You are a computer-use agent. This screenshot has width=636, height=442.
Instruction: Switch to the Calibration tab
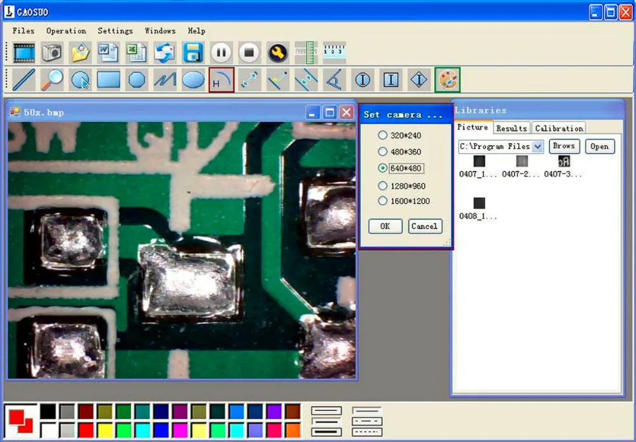(x=559, y=128)
